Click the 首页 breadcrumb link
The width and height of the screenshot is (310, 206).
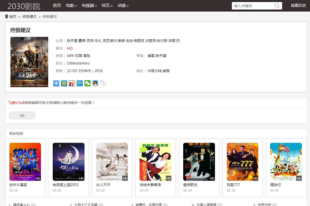click(x=13, y=16)
